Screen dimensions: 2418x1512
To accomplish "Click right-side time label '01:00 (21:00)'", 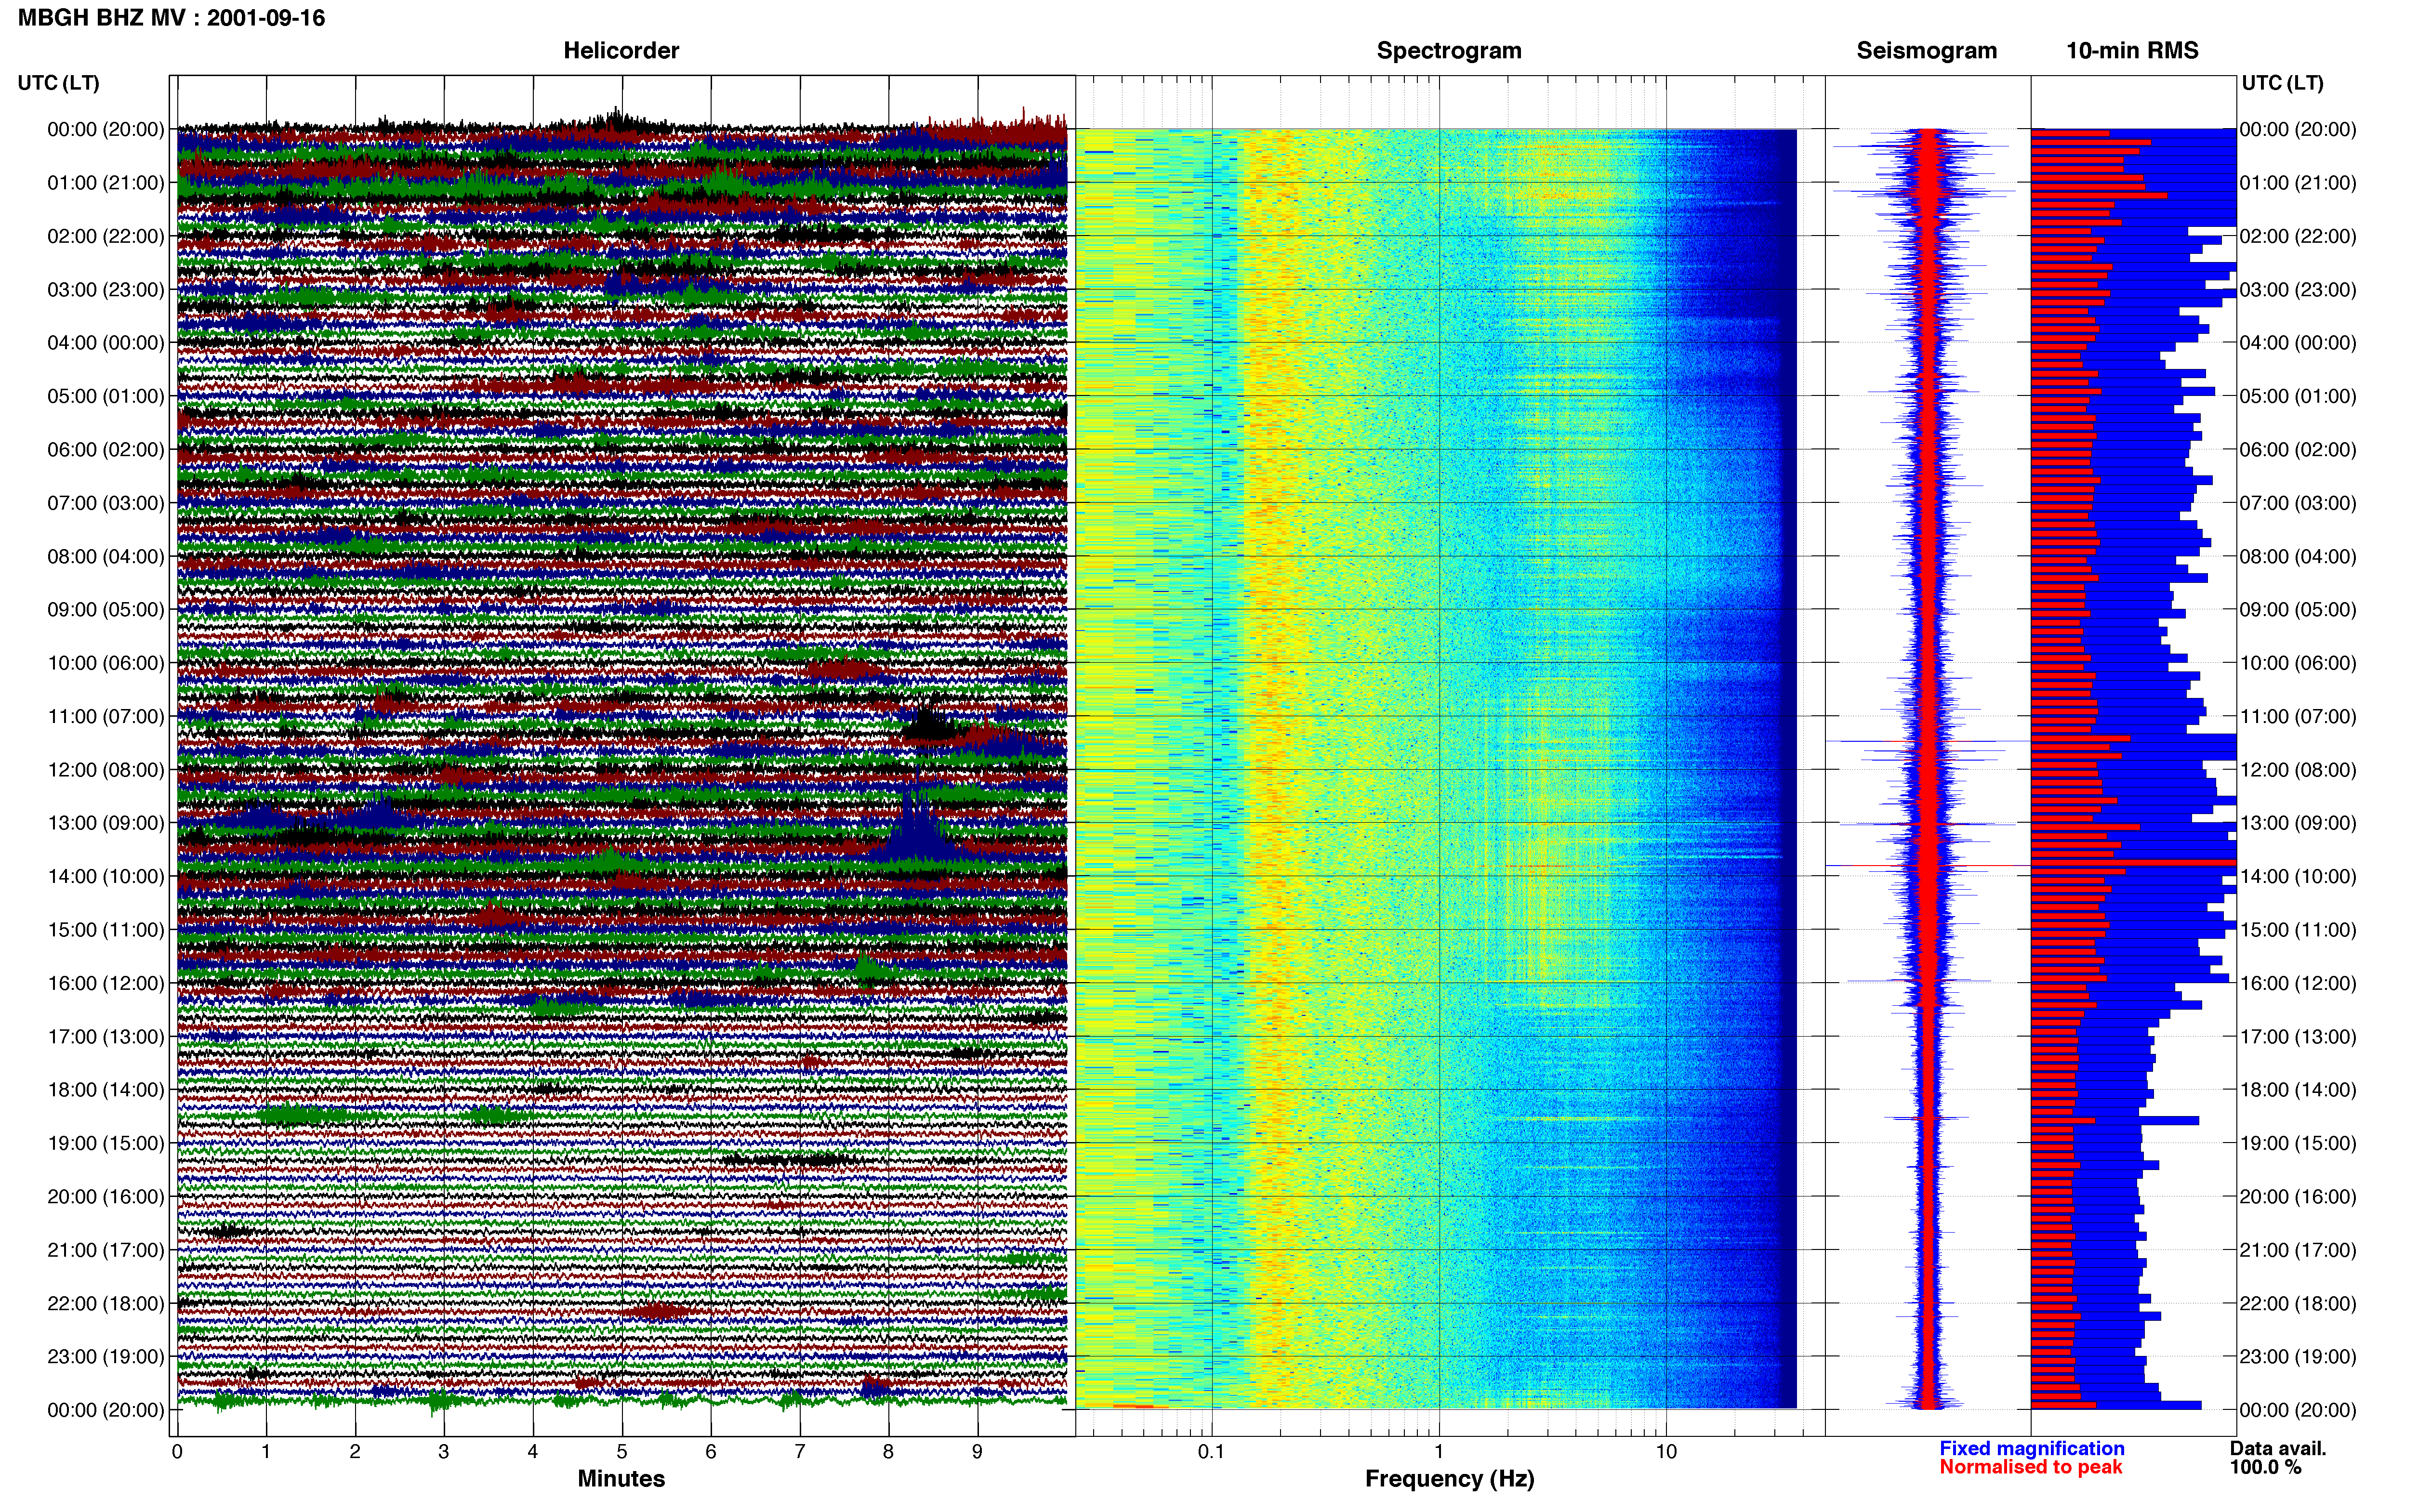I will [x=2297, y=183].
